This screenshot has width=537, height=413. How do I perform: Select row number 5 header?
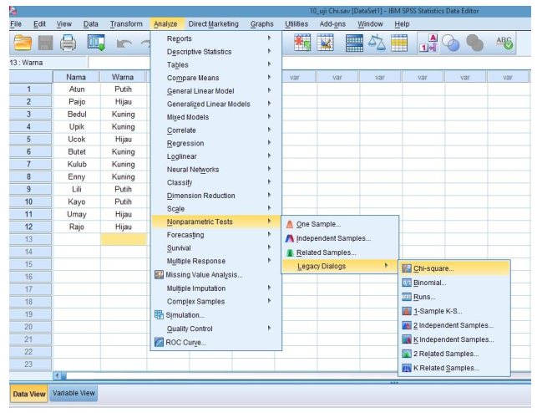pyautogui.click(x=28, y=139)
